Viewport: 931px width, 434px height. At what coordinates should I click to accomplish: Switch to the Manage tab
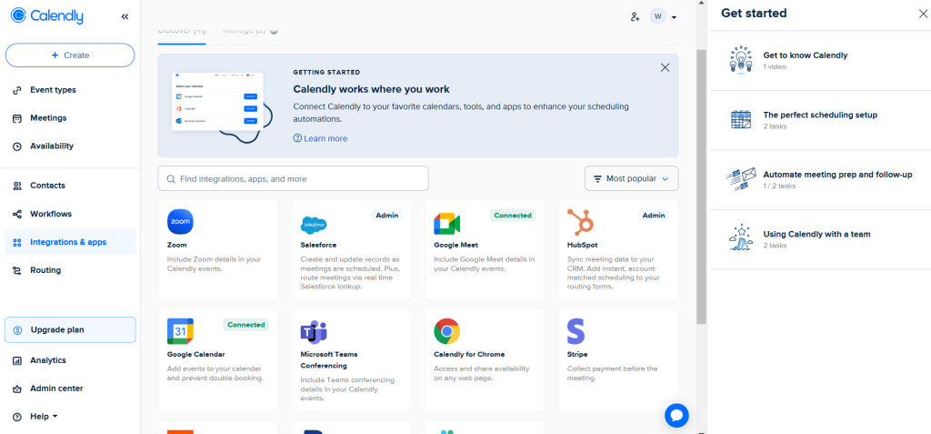pyautogui.click(x=246, y=31)
